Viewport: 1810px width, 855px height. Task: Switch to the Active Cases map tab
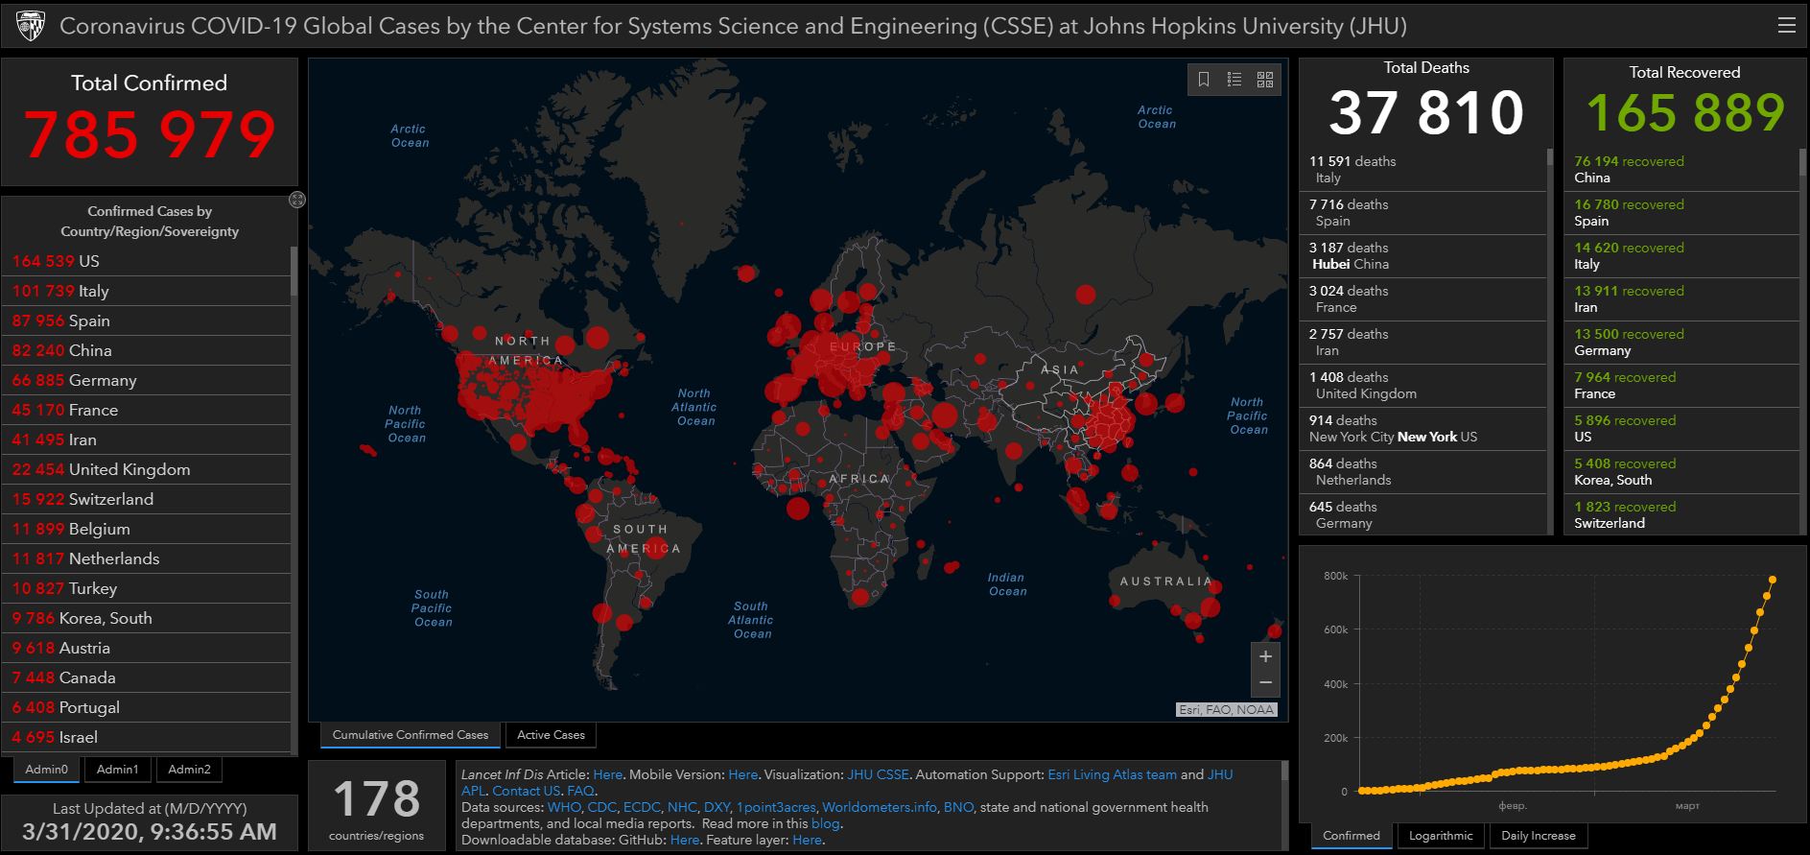[551, 735]
